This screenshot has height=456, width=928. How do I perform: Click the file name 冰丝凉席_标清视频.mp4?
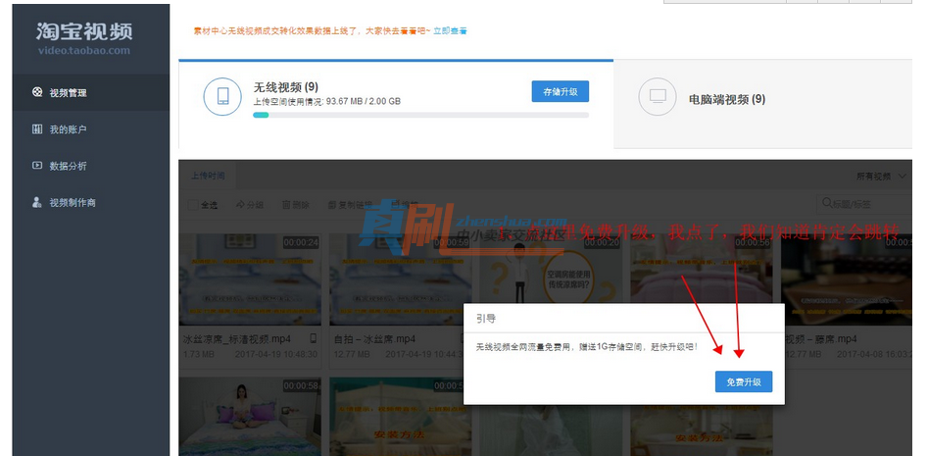(237, 339)
